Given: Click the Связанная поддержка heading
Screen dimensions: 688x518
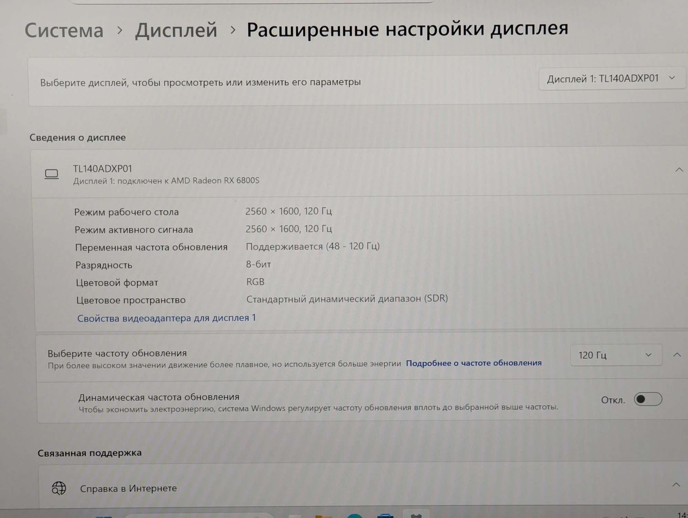Looking at the screenshot, I should [89, 453].
